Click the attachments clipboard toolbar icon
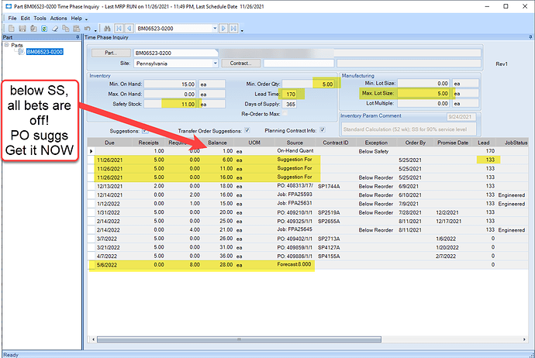 [33, 29]
